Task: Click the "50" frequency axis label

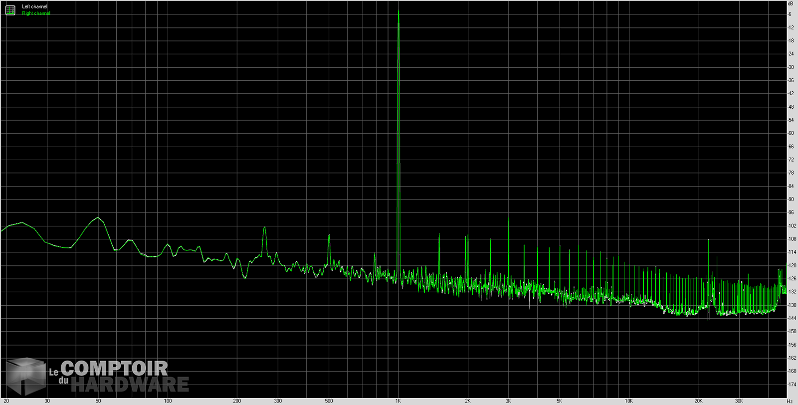Action: pos(98,401)
